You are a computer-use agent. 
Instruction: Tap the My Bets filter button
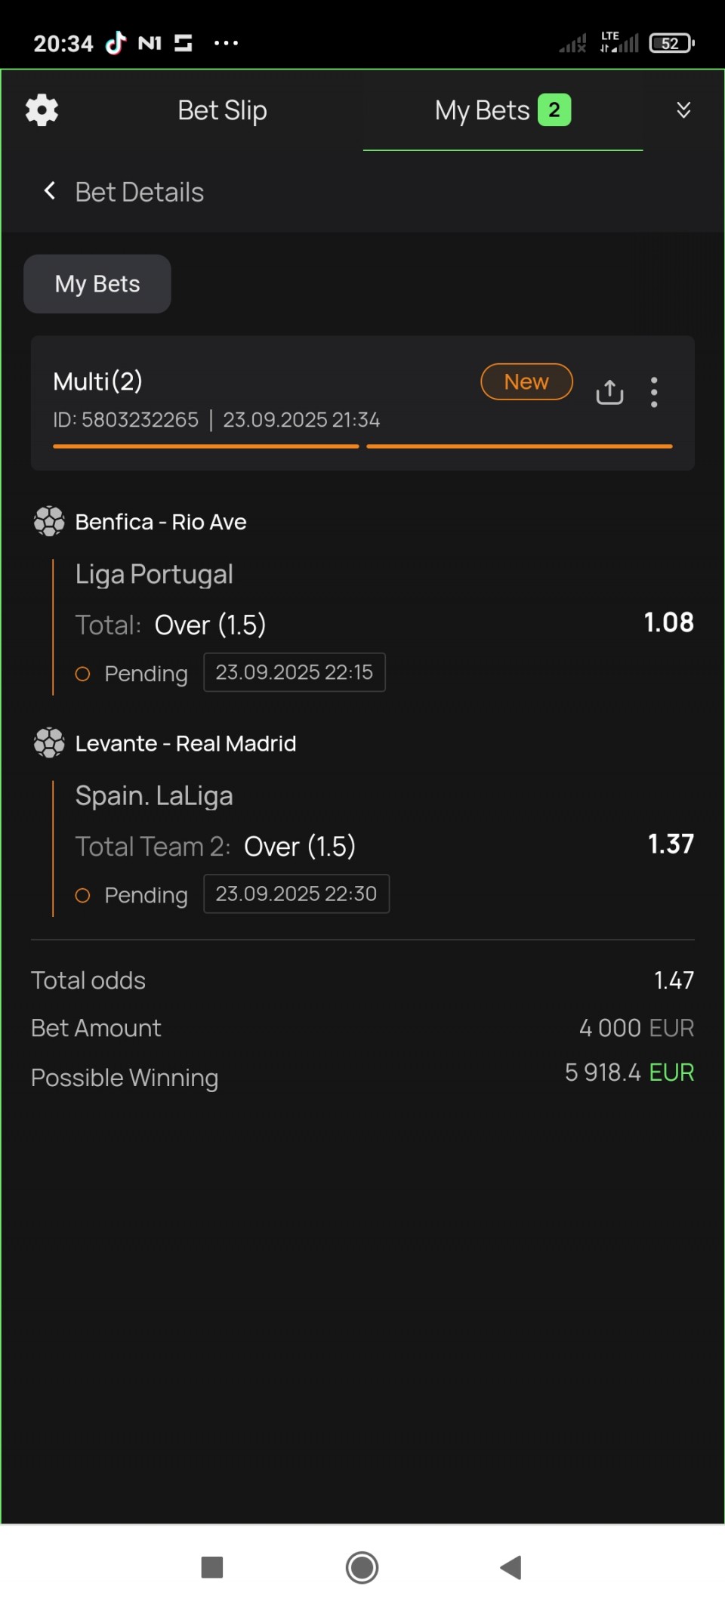click(x=97, y=284)
